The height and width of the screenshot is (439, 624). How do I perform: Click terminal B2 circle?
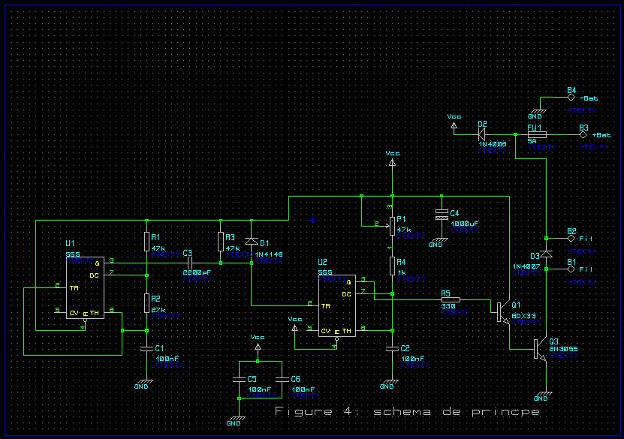[571, 239]
